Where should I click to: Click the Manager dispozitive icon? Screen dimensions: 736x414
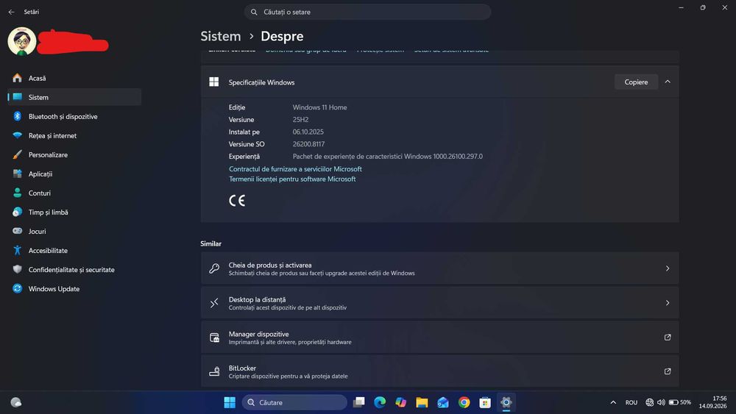pos(214,337)
